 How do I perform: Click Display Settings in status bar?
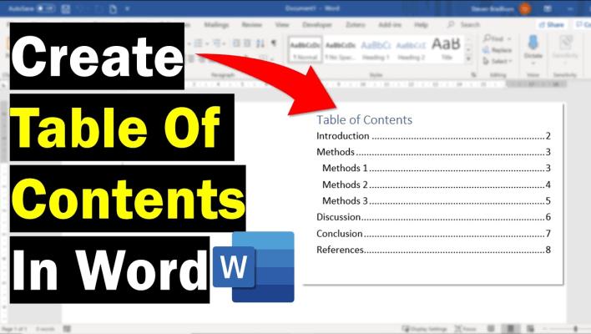(x=425, y=329)
